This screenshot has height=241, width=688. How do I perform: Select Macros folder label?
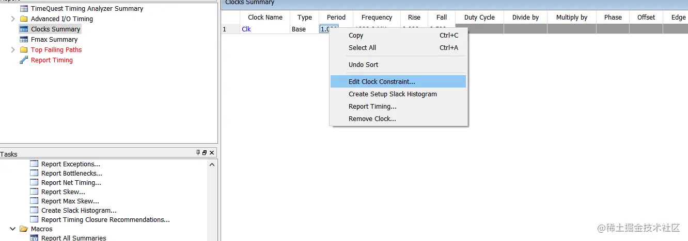(x=42, y=229)
